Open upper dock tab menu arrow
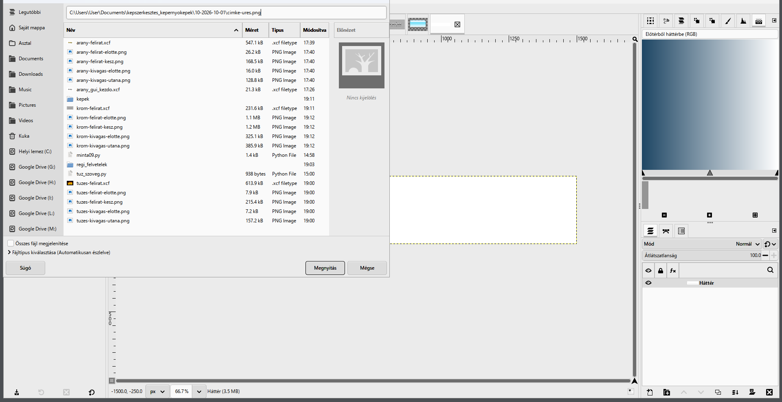 click(x=774, y=20)
